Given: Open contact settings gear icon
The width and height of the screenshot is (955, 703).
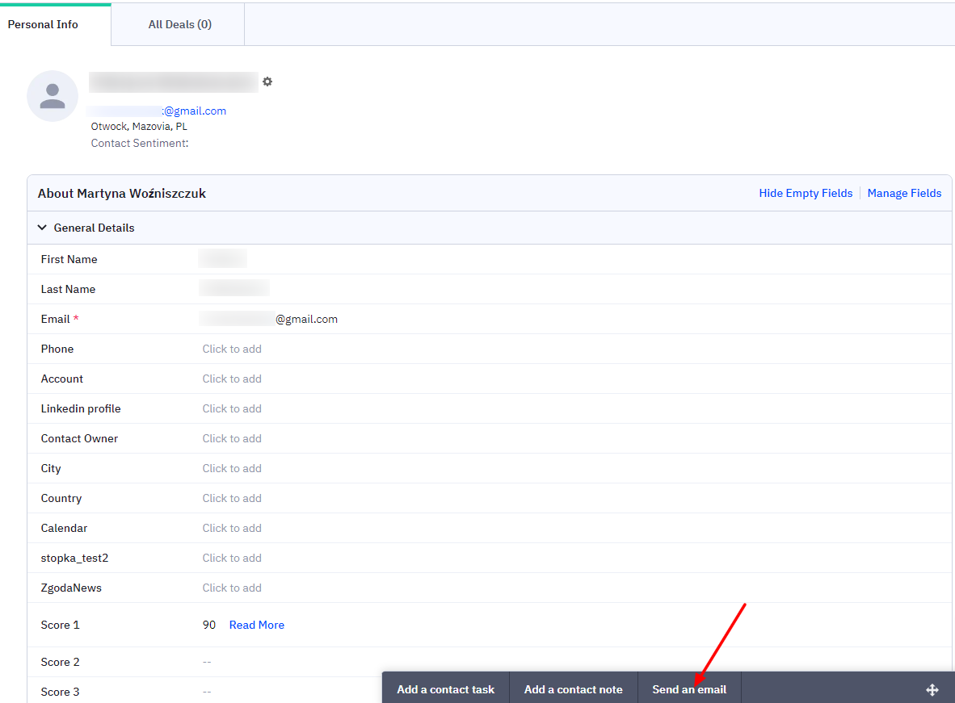Looking at the screenshot, I should point(267,82).
